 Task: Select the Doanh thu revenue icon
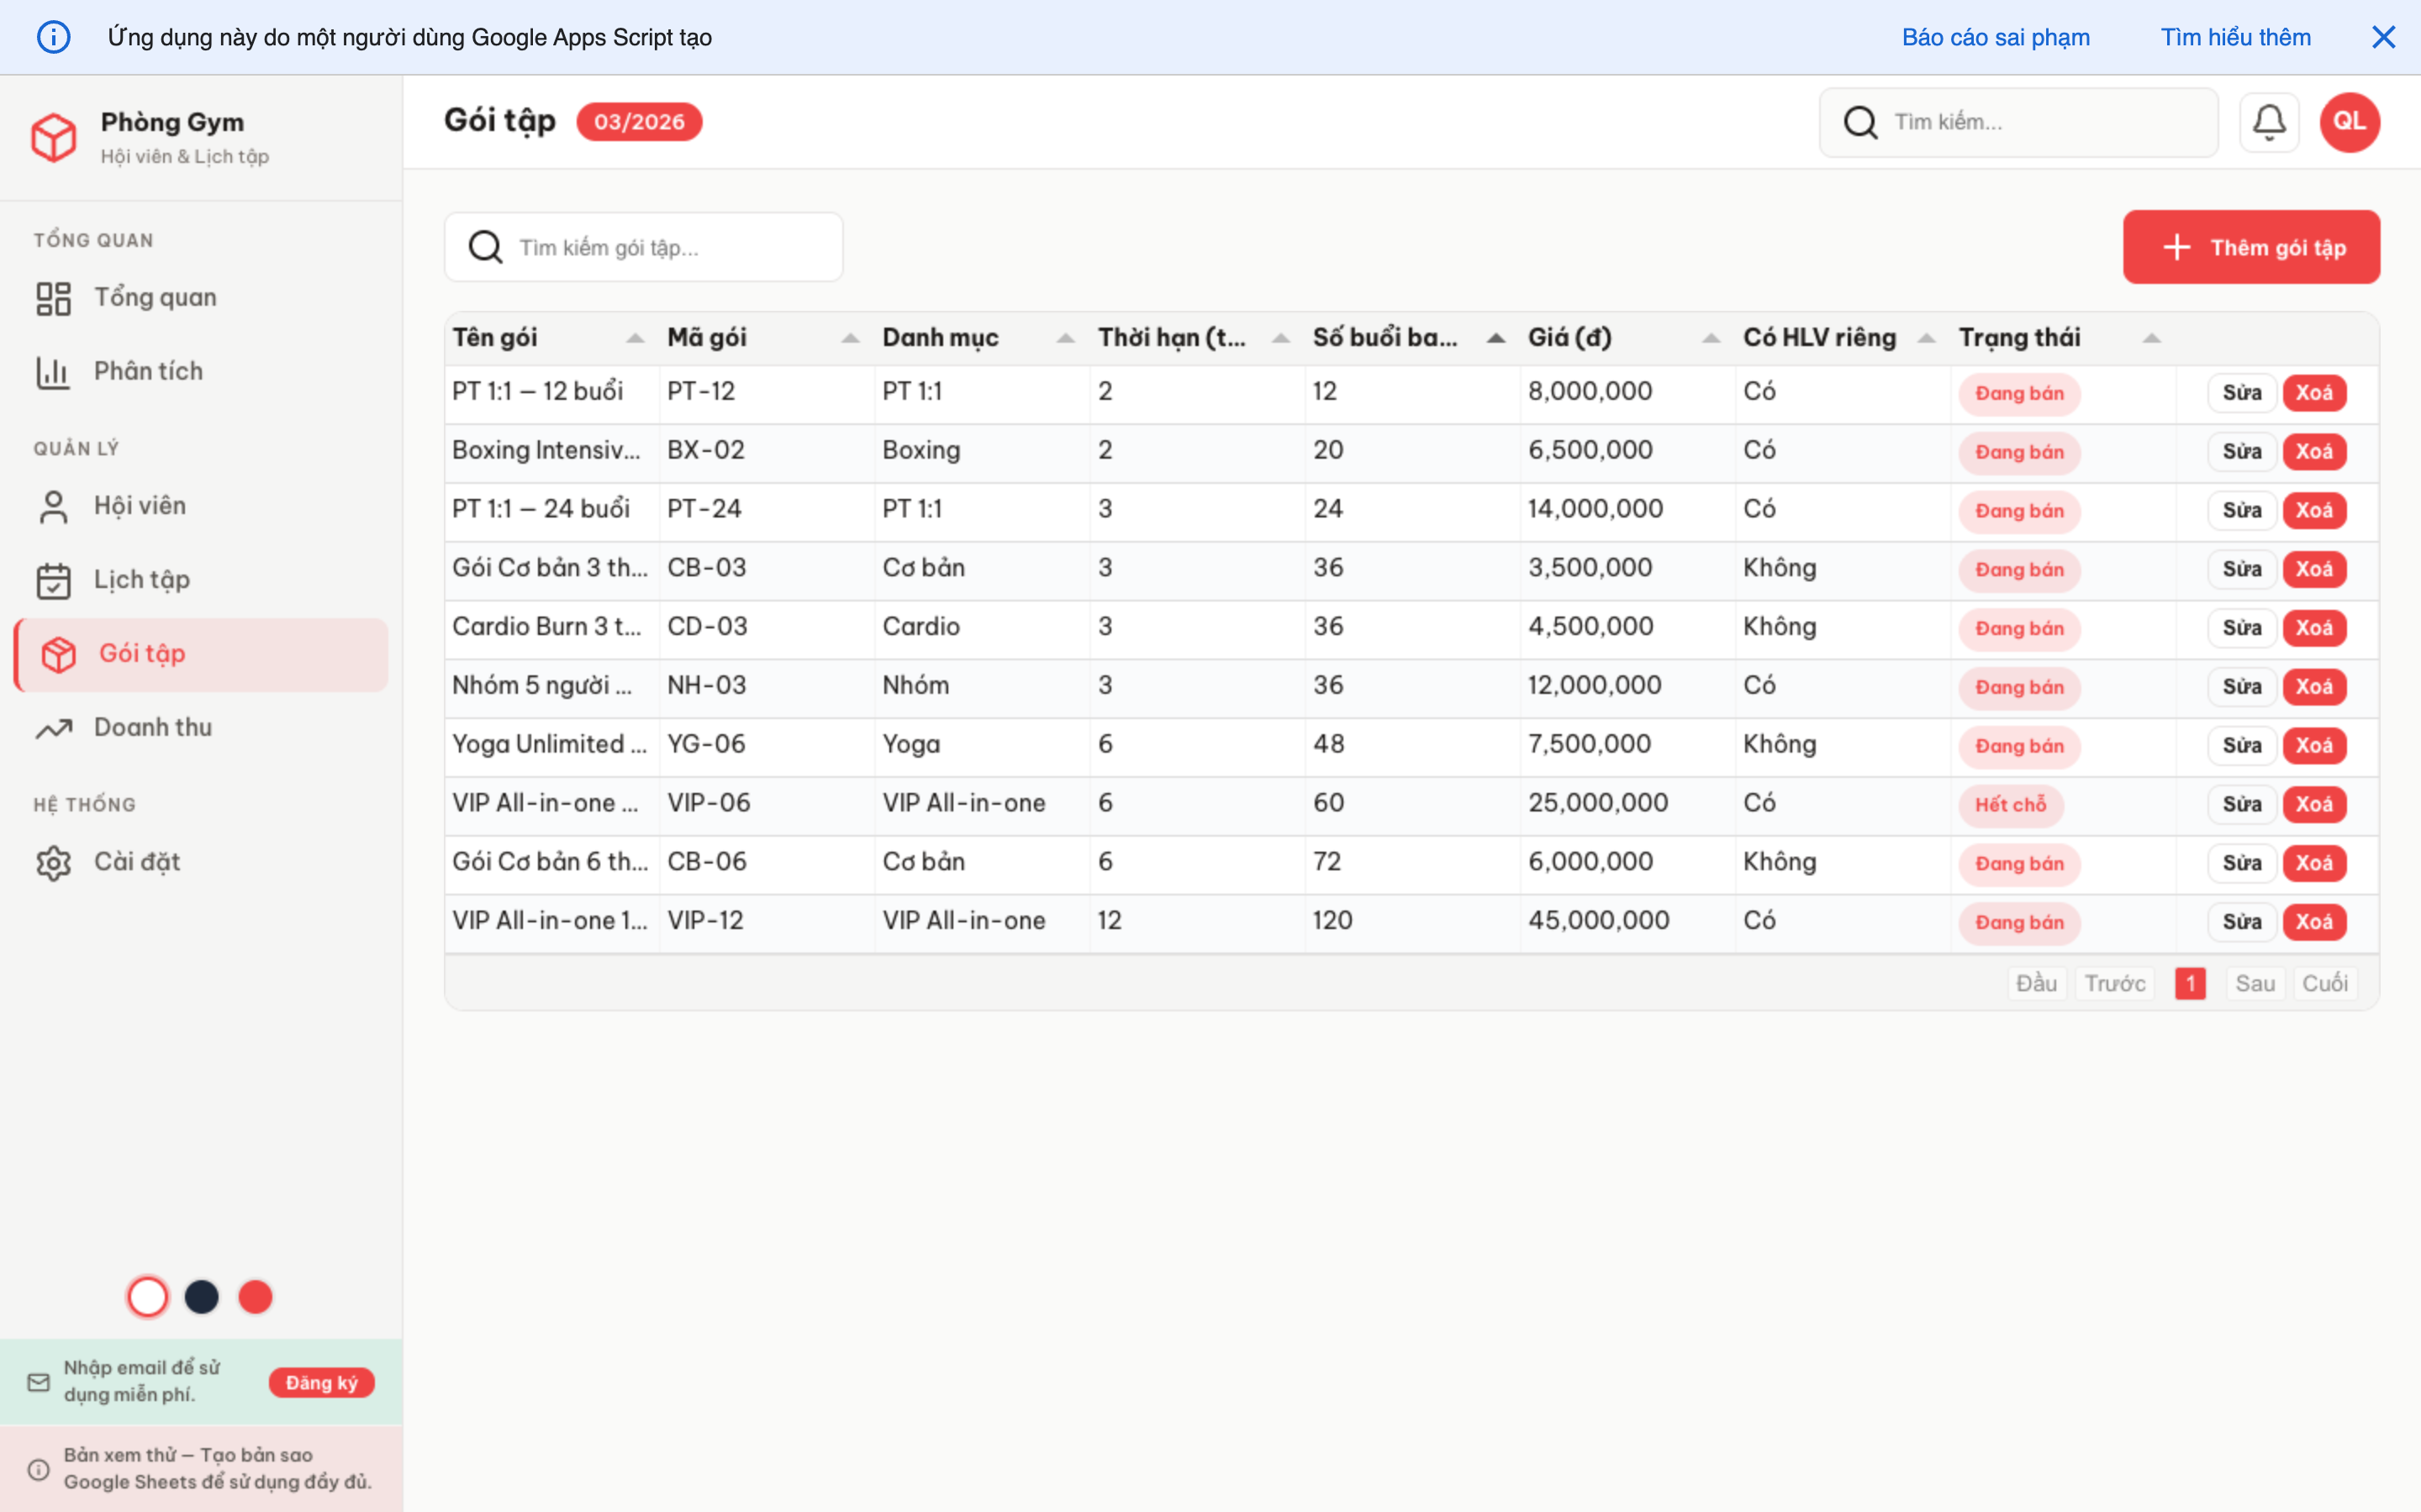pos(54,727)
